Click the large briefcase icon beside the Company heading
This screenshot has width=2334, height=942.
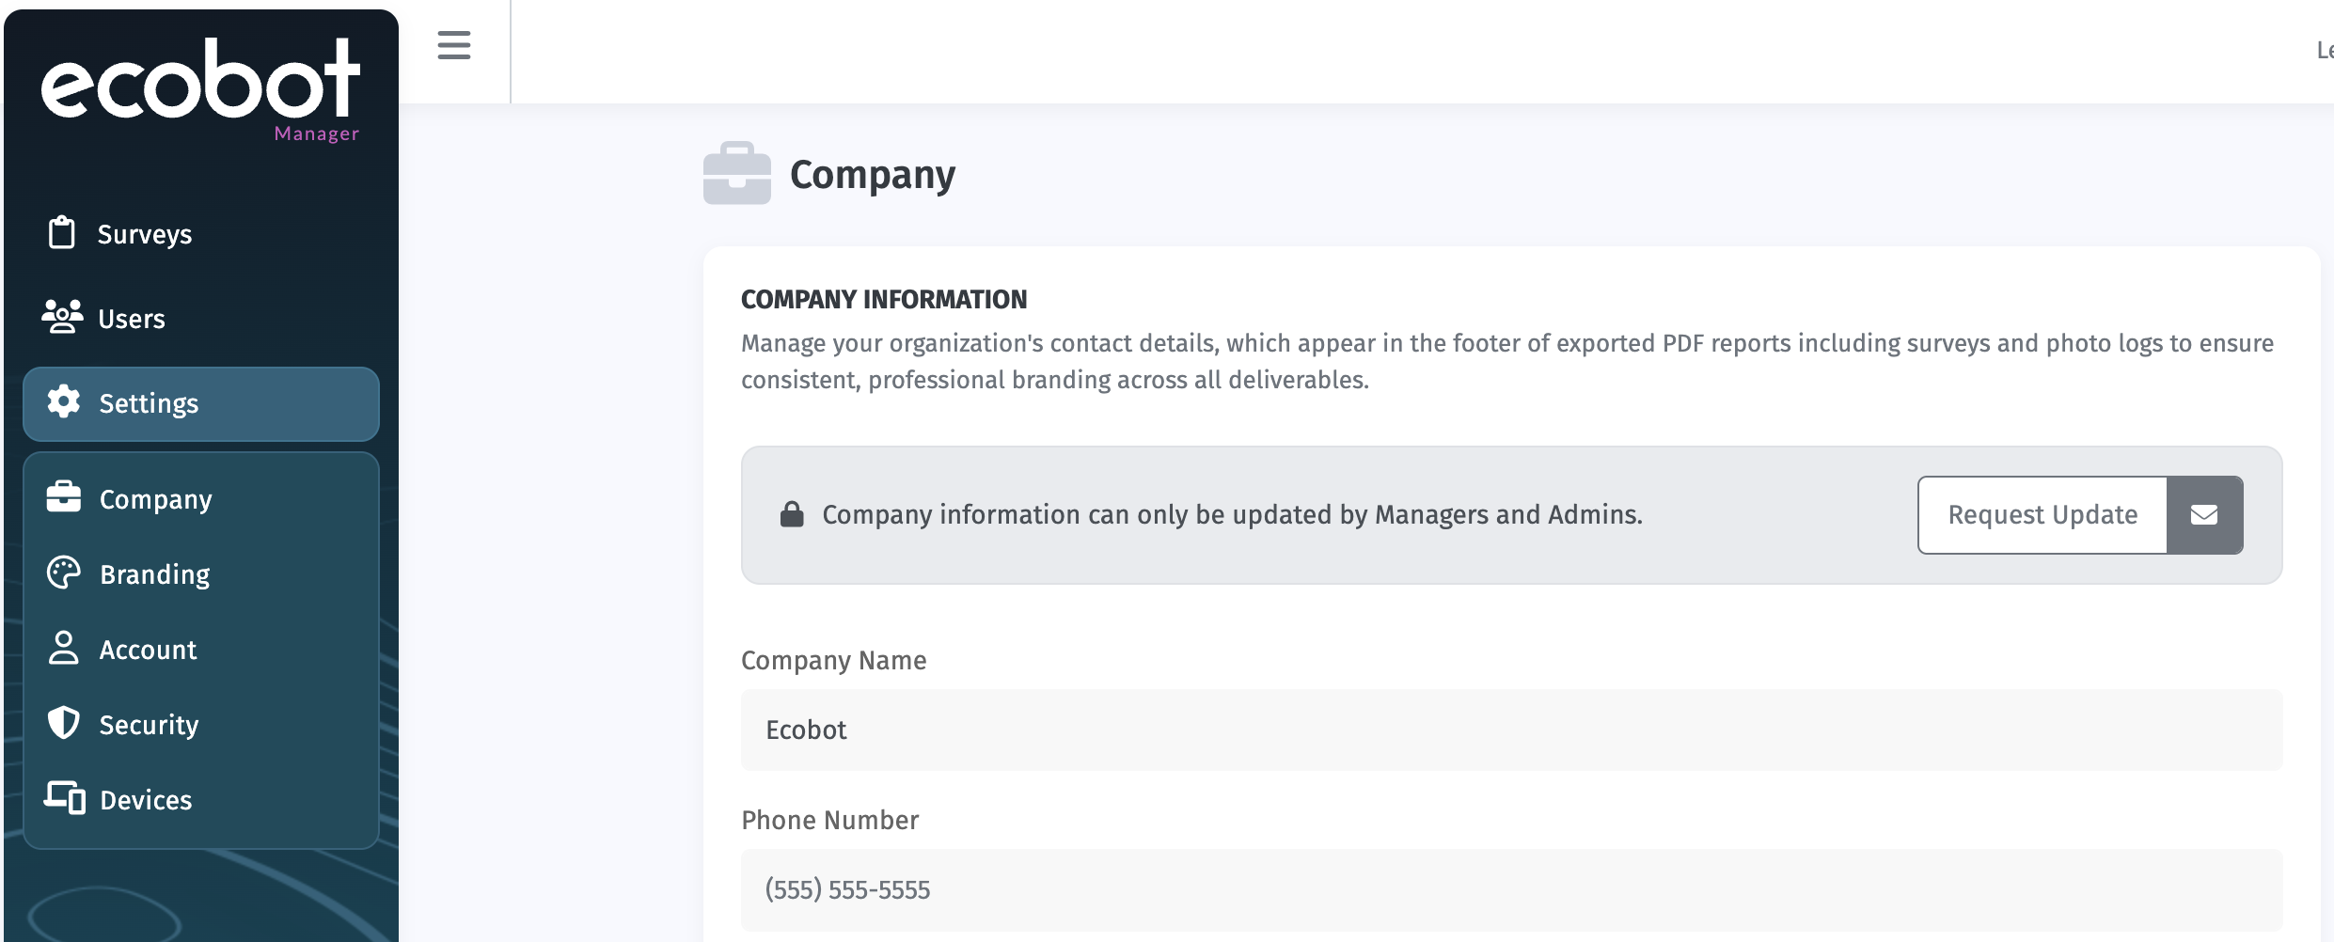(x=736, y=174)
